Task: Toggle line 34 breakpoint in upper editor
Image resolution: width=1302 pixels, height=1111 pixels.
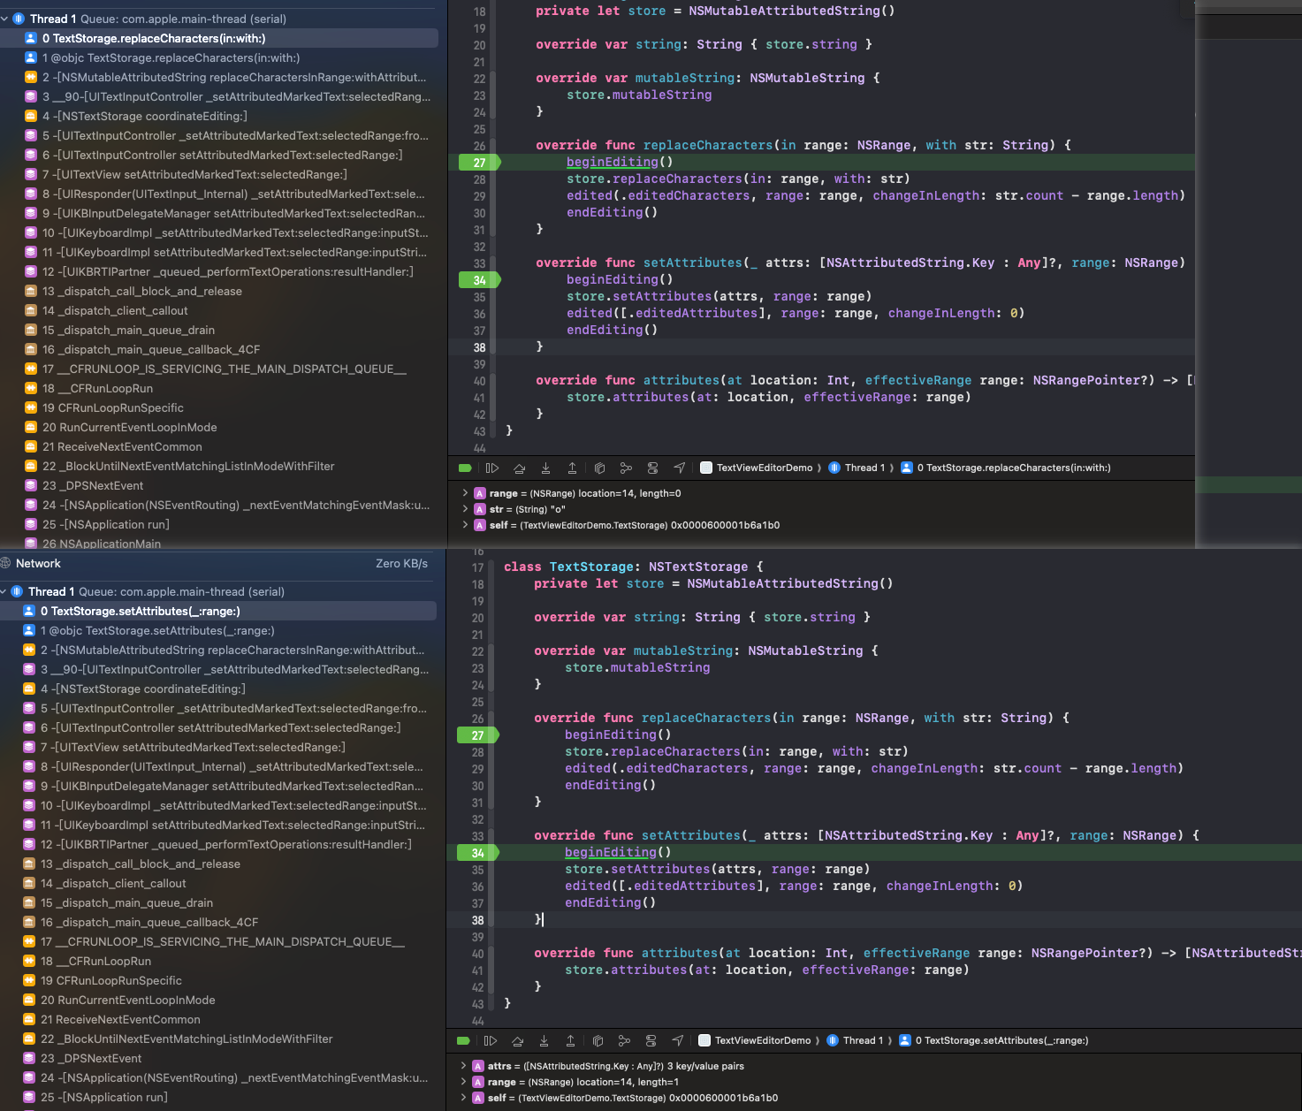Action: pyautogui.click(x=479, y=280)
